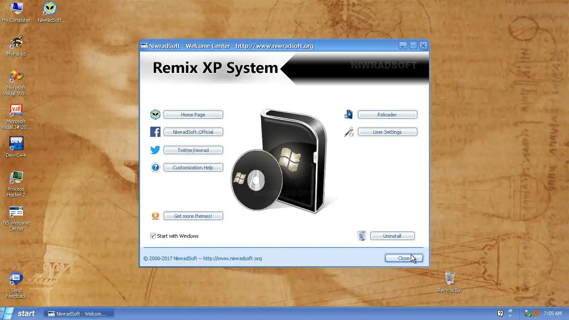This screenshot has width=569, height=320.
Task: Click the blue question mark help icon
Action: tap(155, 168)
